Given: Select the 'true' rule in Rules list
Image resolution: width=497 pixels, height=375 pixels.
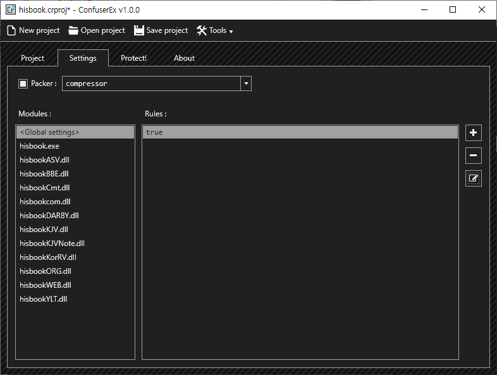Looking at the screenshot, I should [300, 132].
